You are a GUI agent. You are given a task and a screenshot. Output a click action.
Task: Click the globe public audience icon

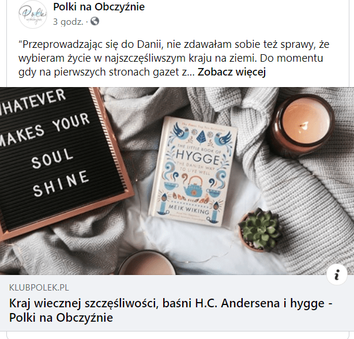coord(95,21)
